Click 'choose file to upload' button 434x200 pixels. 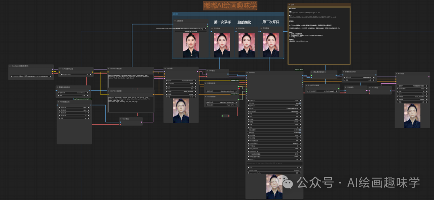(x=190, y=32)
